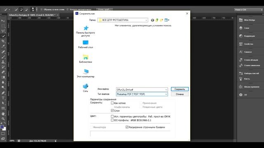The image size is (264, 148).
Task: Open the 'Шкала времени' panel
Action: click(249, 87)
